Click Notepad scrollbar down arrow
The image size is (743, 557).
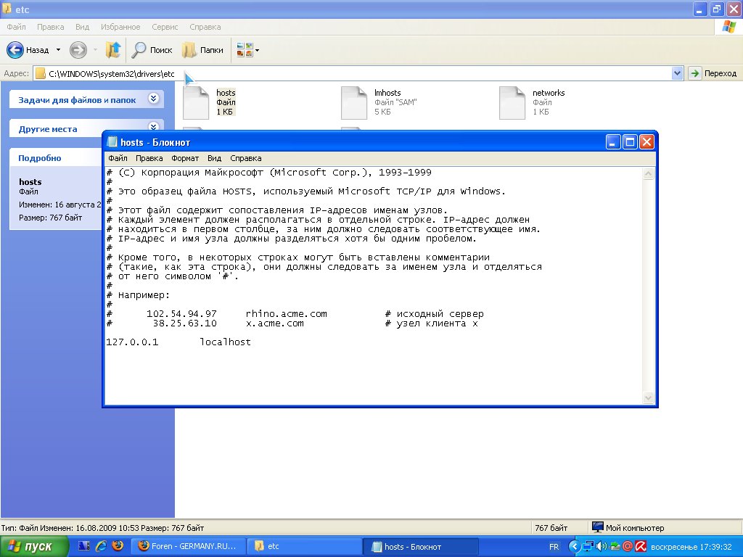click(648, 398)
